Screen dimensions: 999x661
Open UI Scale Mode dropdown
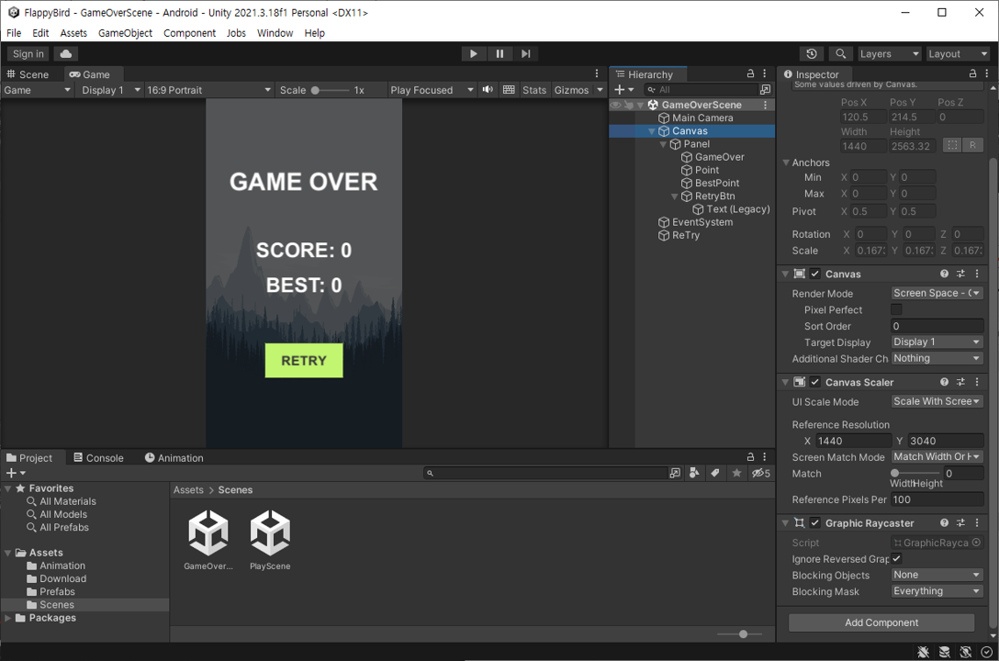coord(937,401)
